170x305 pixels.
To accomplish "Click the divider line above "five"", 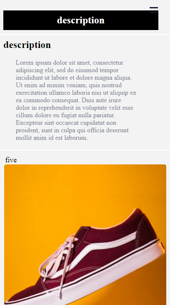I will tap(85, 150).
